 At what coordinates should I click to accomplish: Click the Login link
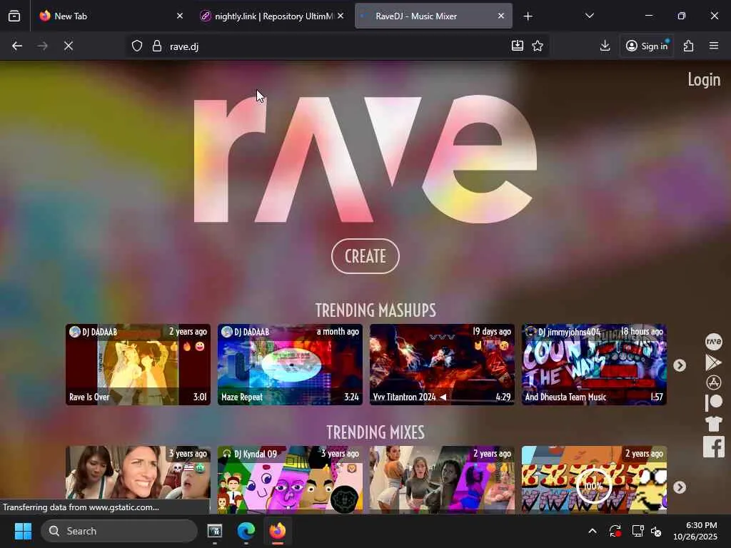(704, 80)
